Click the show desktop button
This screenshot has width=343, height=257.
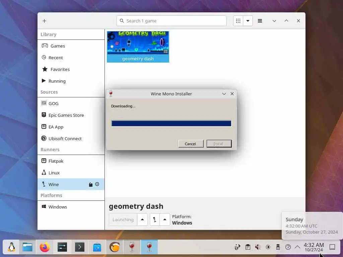coord(332,247)
